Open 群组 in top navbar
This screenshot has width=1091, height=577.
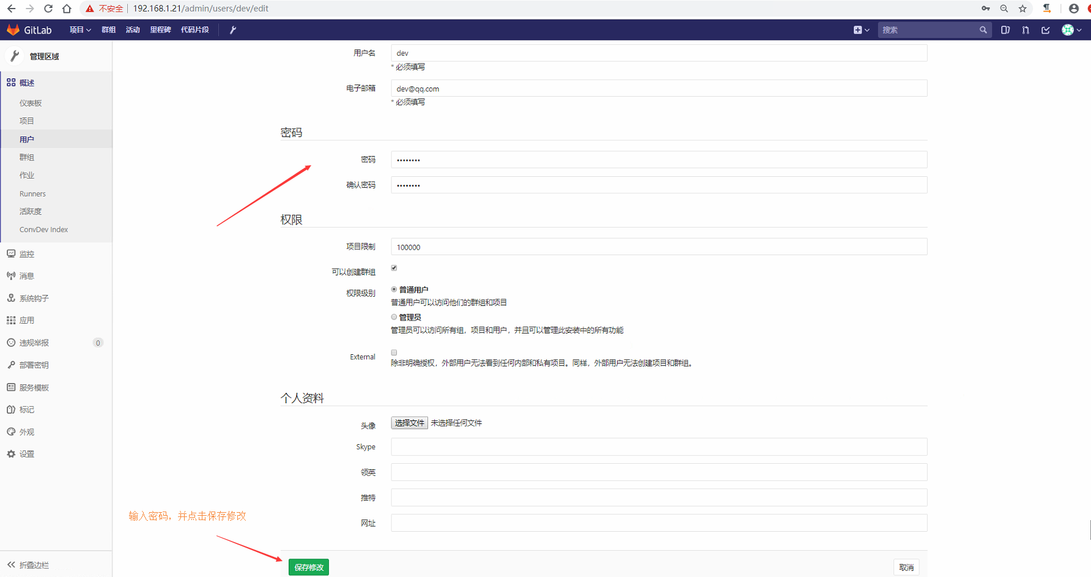coord(109,29)
